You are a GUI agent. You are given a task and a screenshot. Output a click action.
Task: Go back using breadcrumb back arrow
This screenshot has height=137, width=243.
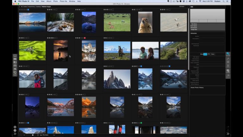(20, 7)
